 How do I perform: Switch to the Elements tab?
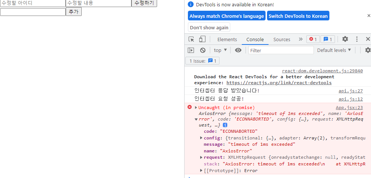click(227, 39)
